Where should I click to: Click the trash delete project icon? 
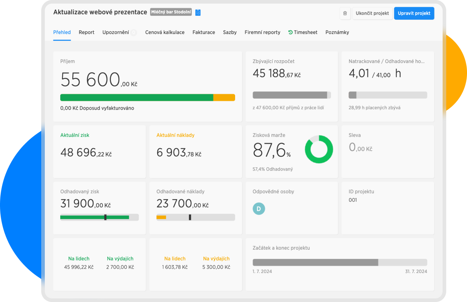click(345, 13)
